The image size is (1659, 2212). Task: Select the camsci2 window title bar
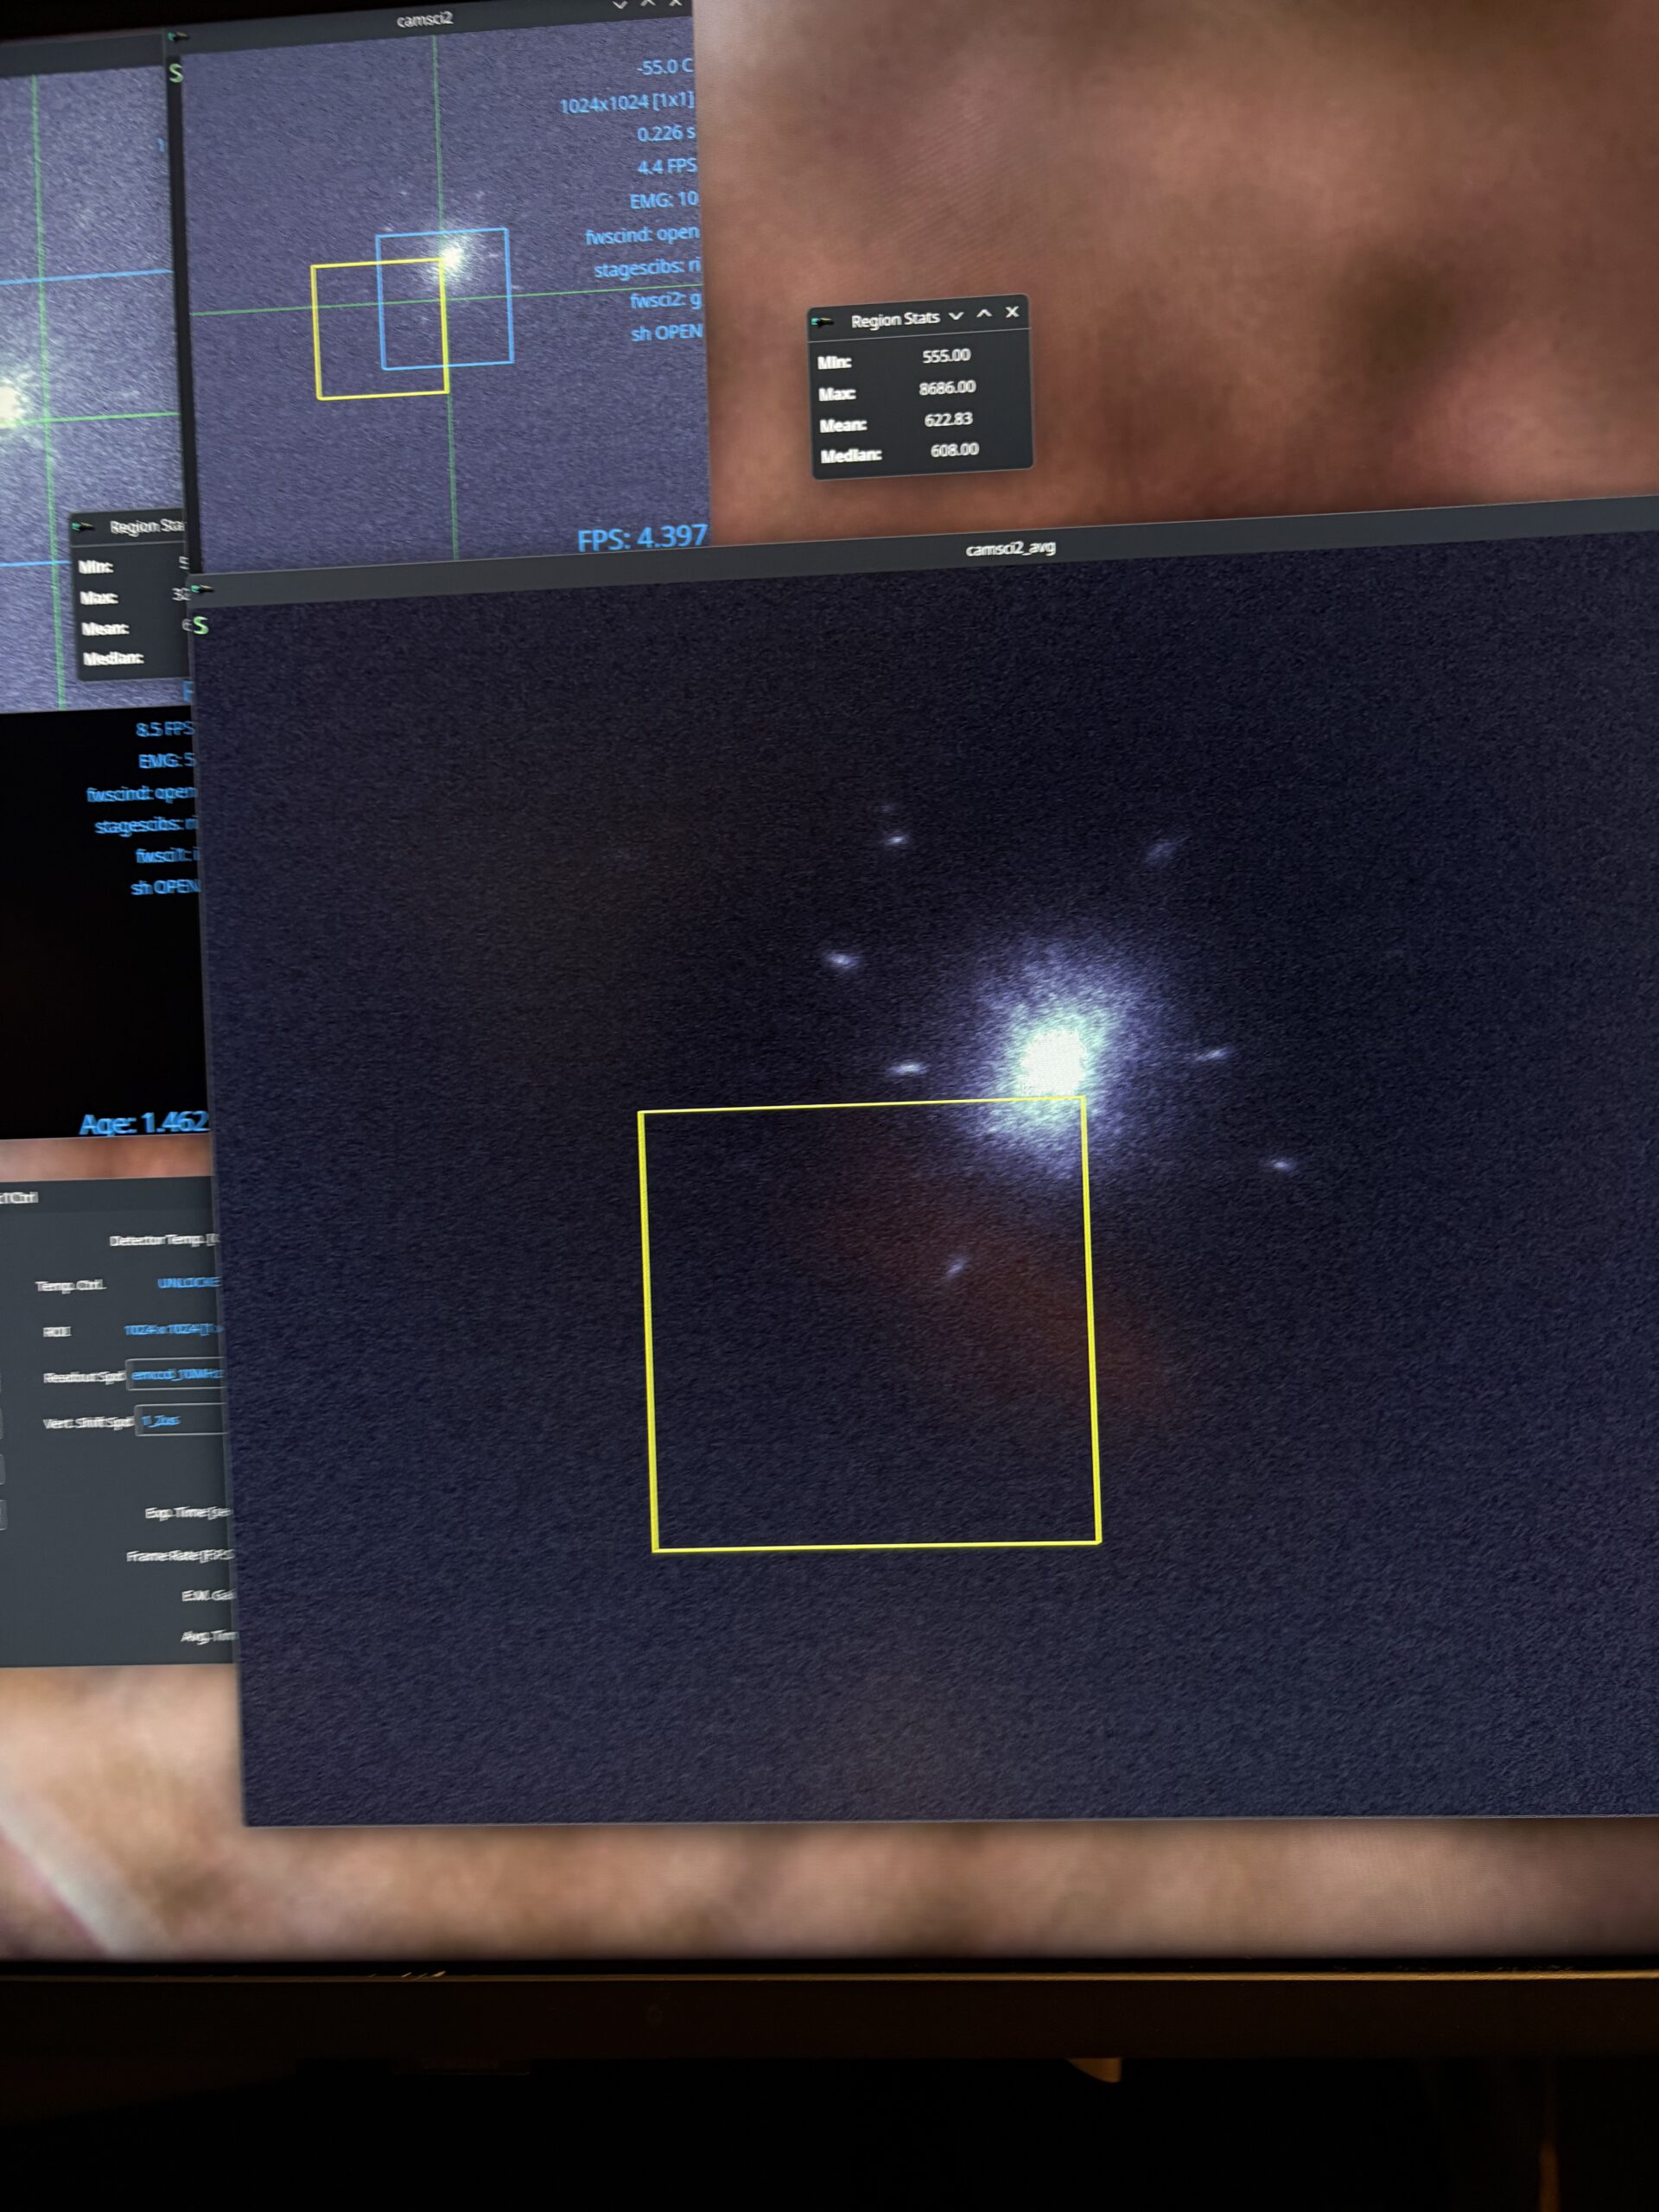424,19
